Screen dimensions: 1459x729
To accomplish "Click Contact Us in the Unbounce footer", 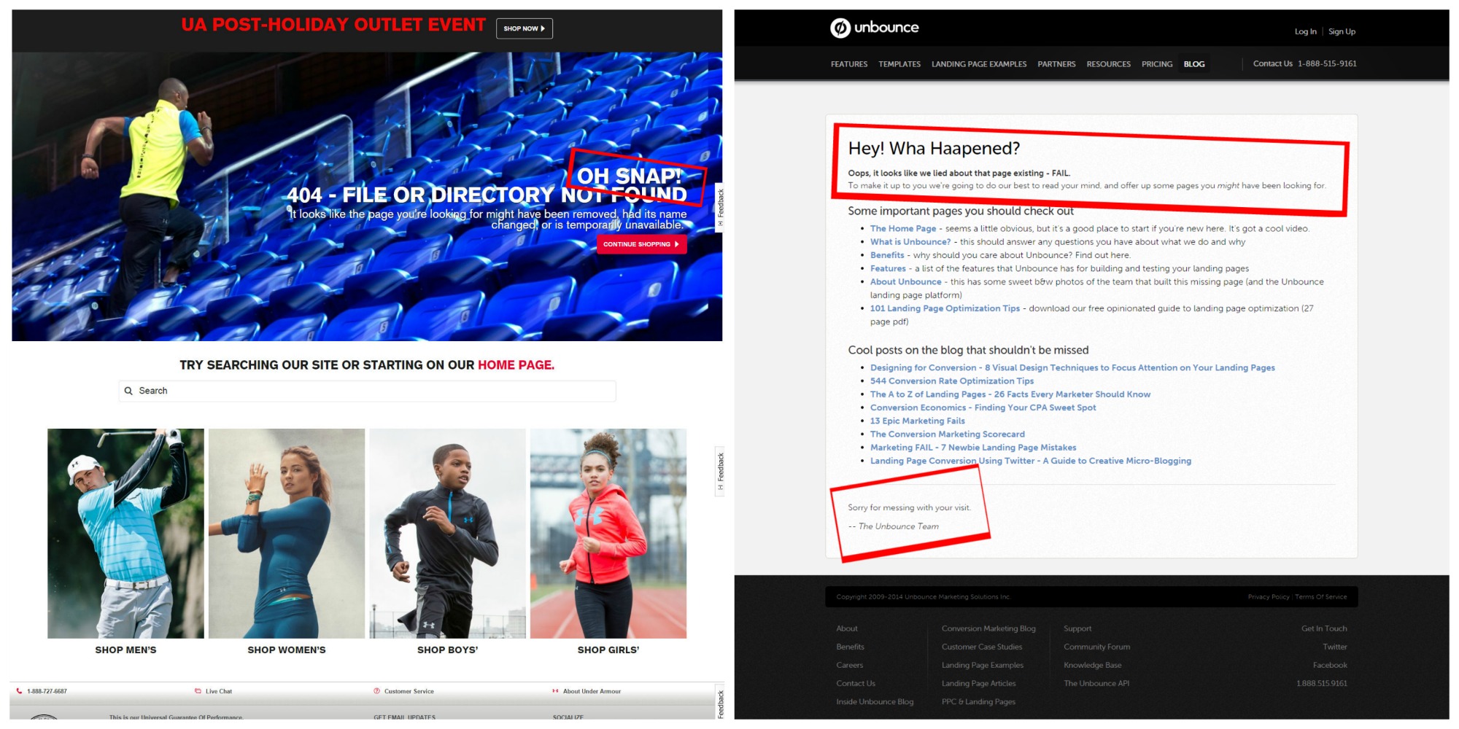I will 856,683.
